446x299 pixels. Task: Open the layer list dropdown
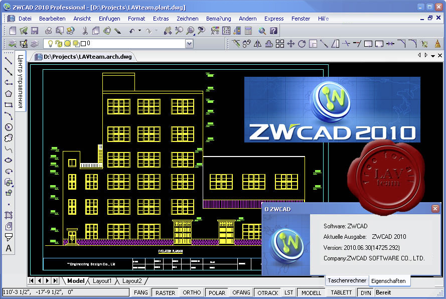click(x=189, y=44)
